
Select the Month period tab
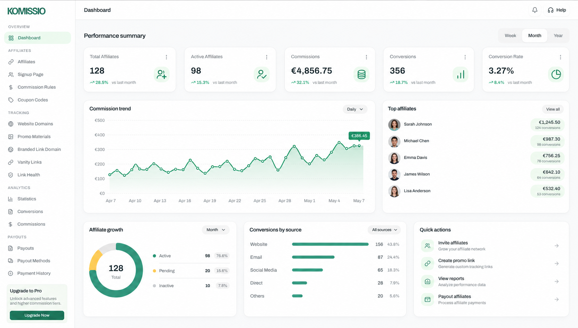click(x=535, y=35)
